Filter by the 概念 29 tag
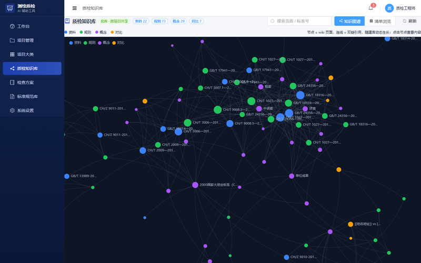 178,21
